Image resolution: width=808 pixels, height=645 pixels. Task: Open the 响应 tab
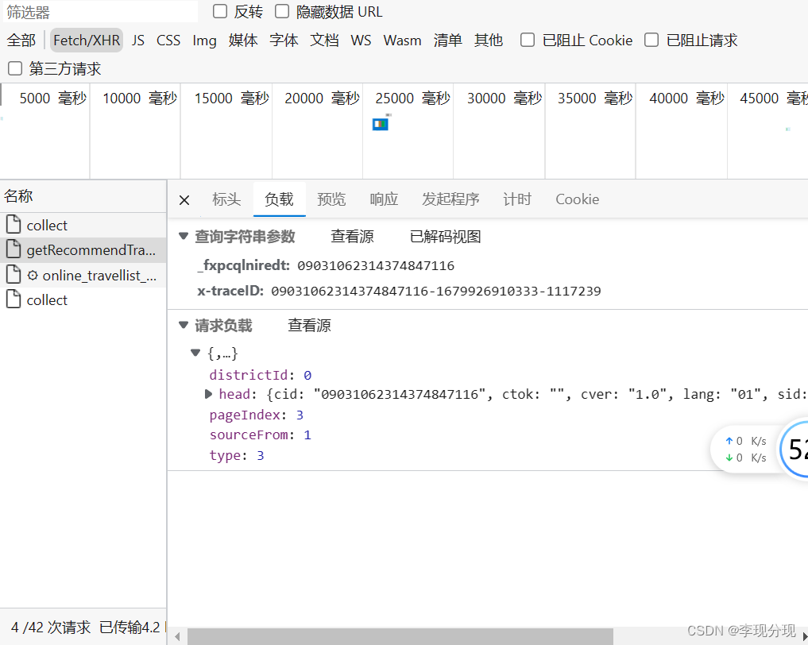pyautogui.click(x=384, y=199)
